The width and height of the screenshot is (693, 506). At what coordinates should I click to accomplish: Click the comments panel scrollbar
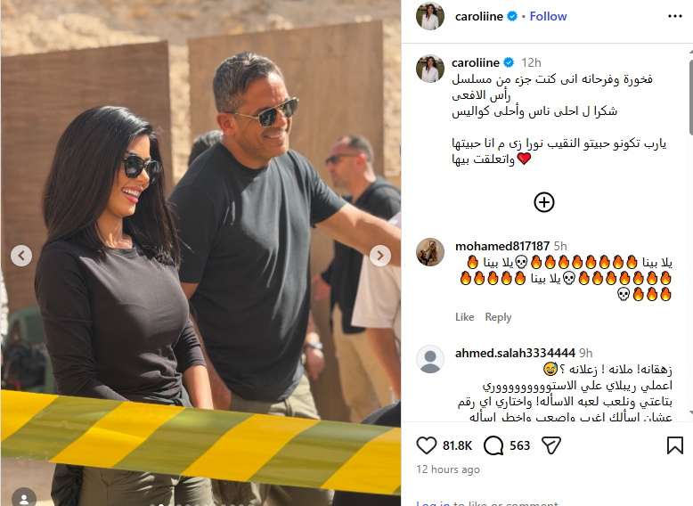click(691, 97)
